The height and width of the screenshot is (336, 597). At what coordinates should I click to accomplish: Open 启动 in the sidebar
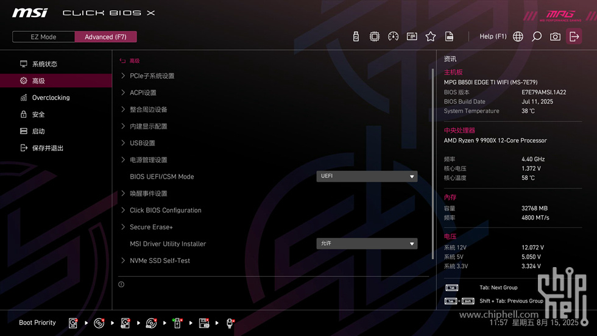coord(56,131)
